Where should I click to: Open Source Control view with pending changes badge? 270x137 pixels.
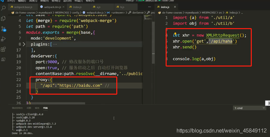pos(3,29)
